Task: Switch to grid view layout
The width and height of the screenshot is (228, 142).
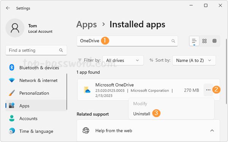Action: coord(204,41)
